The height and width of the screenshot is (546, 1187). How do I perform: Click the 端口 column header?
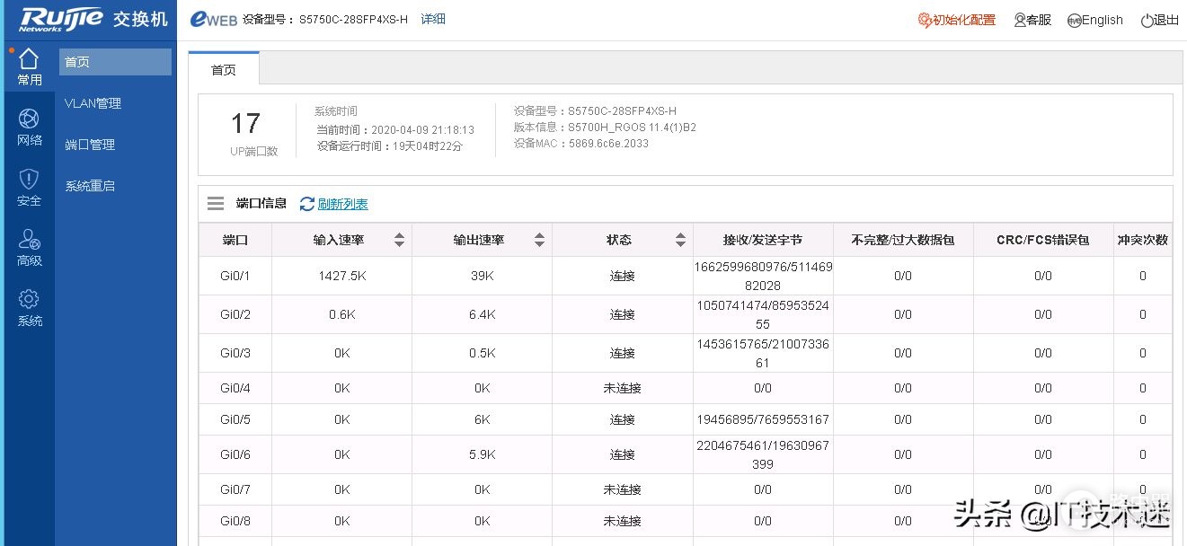[x=235, y=240]
